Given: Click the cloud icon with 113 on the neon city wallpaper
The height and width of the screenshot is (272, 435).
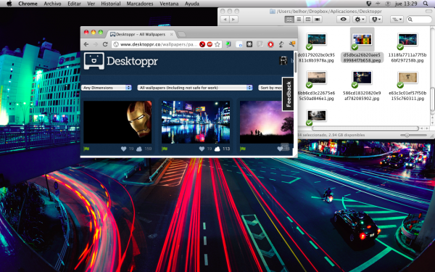Looking at the screenshot, I should tap(217, 149).
